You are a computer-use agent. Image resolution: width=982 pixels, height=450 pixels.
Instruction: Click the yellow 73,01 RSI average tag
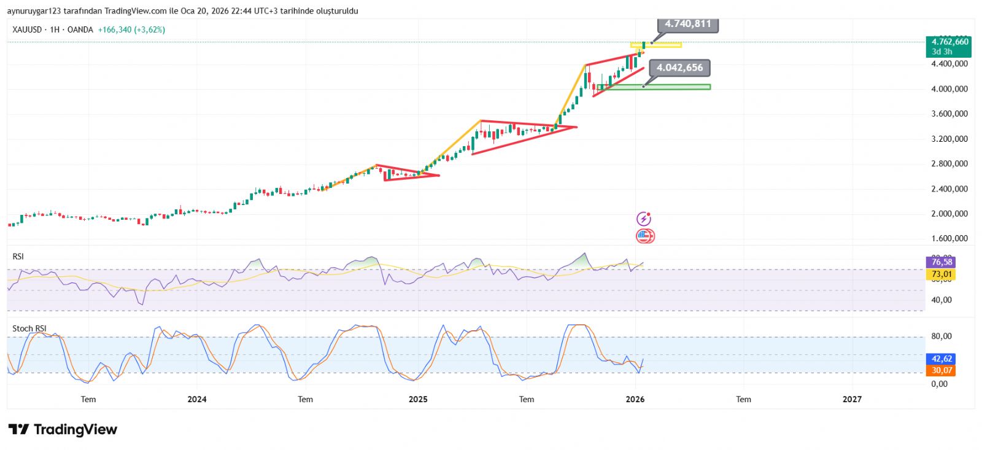click(x=941, y=274)
